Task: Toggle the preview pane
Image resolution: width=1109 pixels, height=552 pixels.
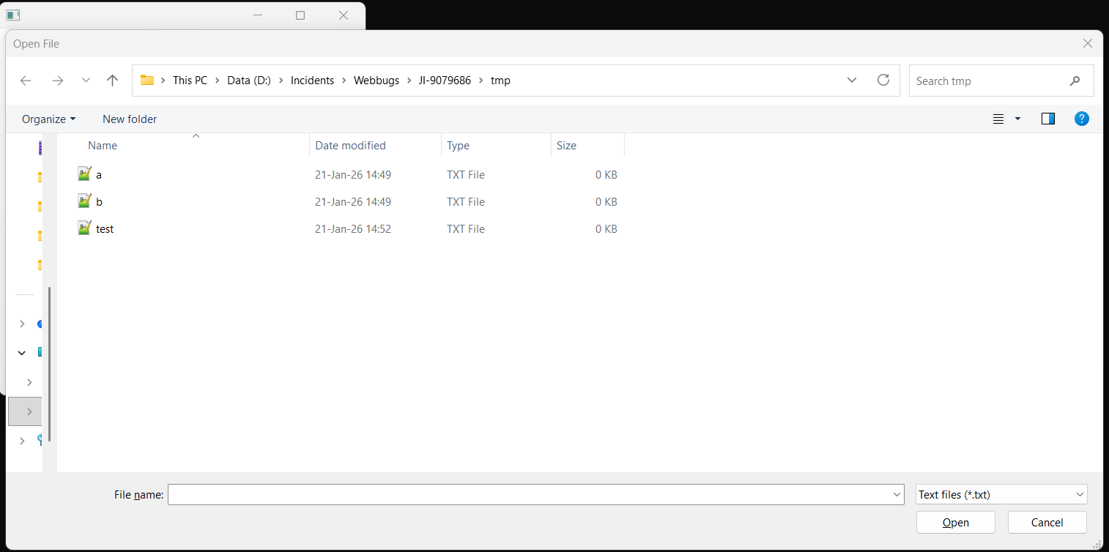Action: pyautogui.click(x=1048, y=119)
